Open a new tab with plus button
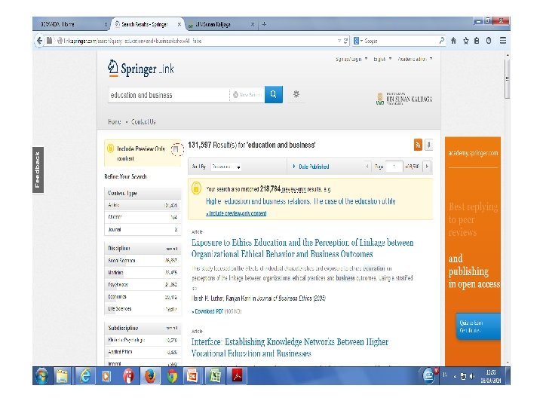Viewport: 543px width, 407px height. 264,24
